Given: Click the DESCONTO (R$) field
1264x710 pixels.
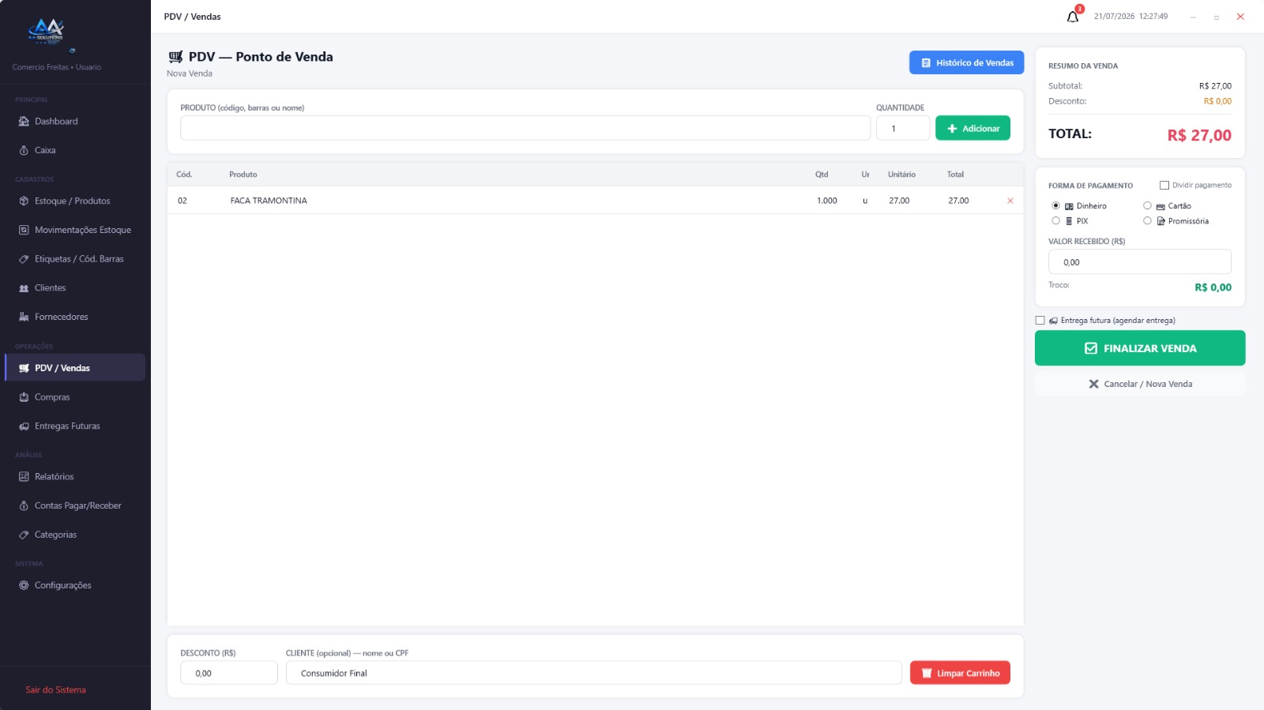Looking at the screenshot, I should click(229, 673).
